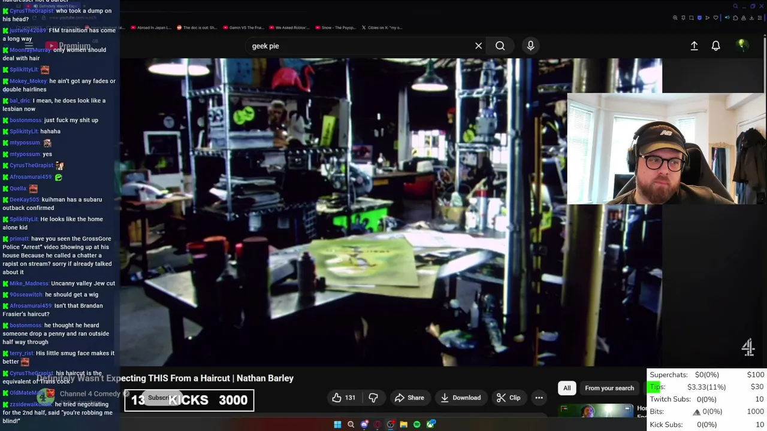Screen dimensions: 767x431
Task: Click the video player frame
Action: click(x=391, y=212)
